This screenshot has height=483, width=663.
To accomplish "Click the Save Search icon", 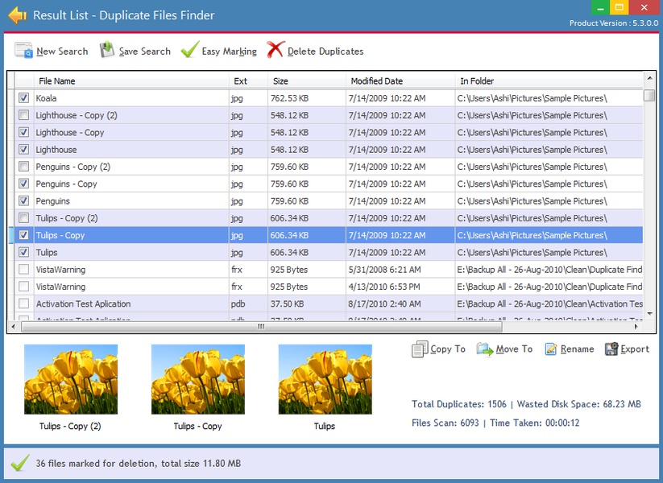I will (107, 51).
